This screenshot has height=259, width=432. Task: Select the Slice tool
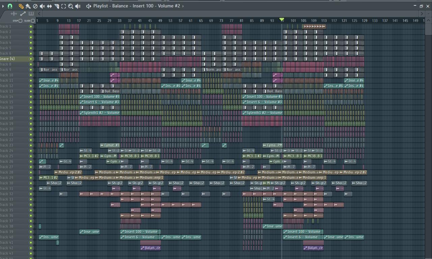click(x=56, y=6)
